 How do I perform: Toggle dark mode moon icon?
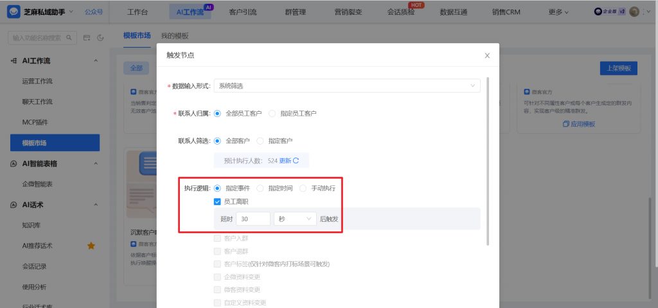click(100, 38)
